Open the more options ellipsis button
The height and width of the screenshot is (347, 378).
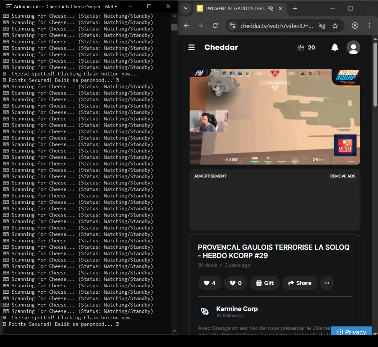pos(327,283)
